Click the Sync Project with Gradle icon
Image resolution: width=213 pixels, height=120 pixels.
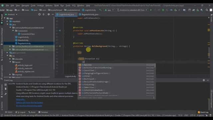pyautogui.click(x=194, y=10)
